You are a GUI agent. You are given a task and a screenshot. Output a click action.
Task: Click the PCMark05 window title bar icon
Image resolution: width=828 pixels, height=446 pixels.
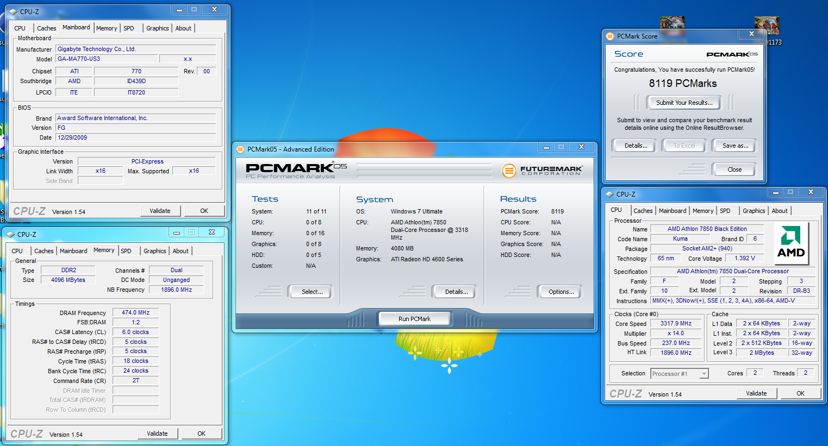(x=240, y=149)
